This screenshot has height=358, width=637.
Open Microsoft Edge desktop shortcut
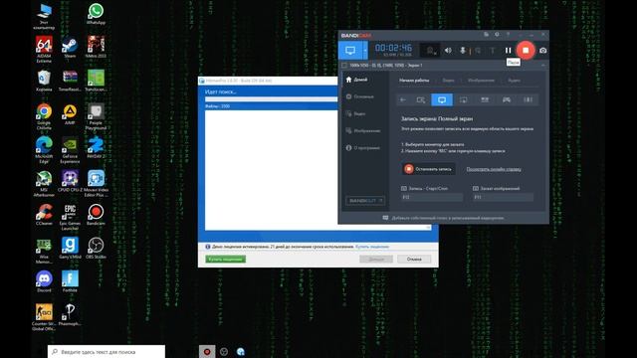coord(44,150)
